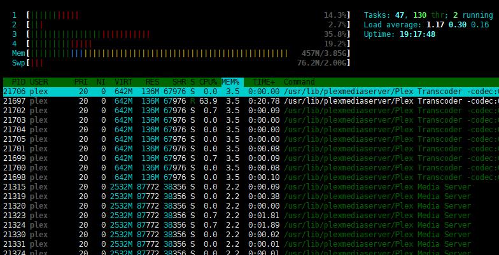Click the Swp meter showing 76.2M/2.00G
The image size is (499, 255).
pyautogui.click(x=181, y=63)
